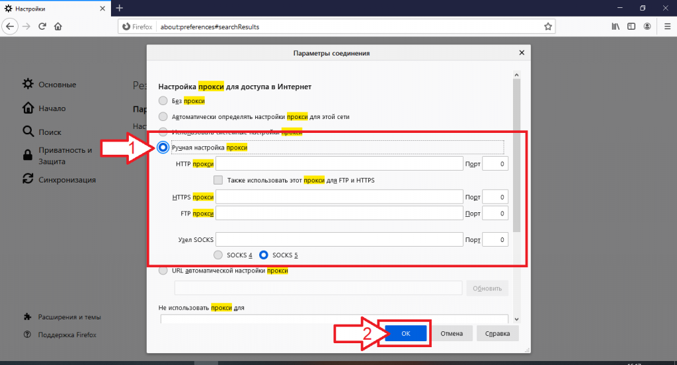677x365 pixels.
Task: Open the hamburger application menu
Action: point(665,26)
